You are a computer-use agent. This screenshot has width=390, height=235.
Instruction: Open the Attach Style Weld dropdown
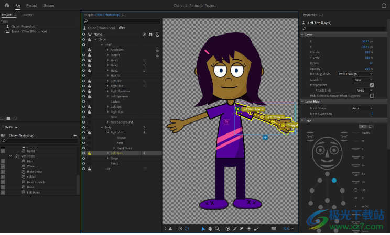(365, 91)
